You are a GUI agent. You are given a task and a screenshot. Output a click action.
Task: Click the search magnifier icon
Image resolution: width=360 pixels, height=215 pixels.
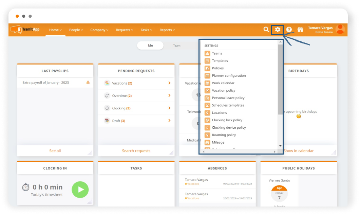coord(266,30)
